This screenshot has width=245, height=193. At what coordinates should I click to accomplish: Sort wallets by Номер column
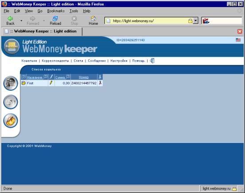coord(84,77)
